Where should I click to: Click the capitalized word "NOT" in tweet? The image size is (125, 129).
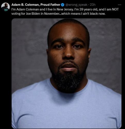tap(115, 9)
